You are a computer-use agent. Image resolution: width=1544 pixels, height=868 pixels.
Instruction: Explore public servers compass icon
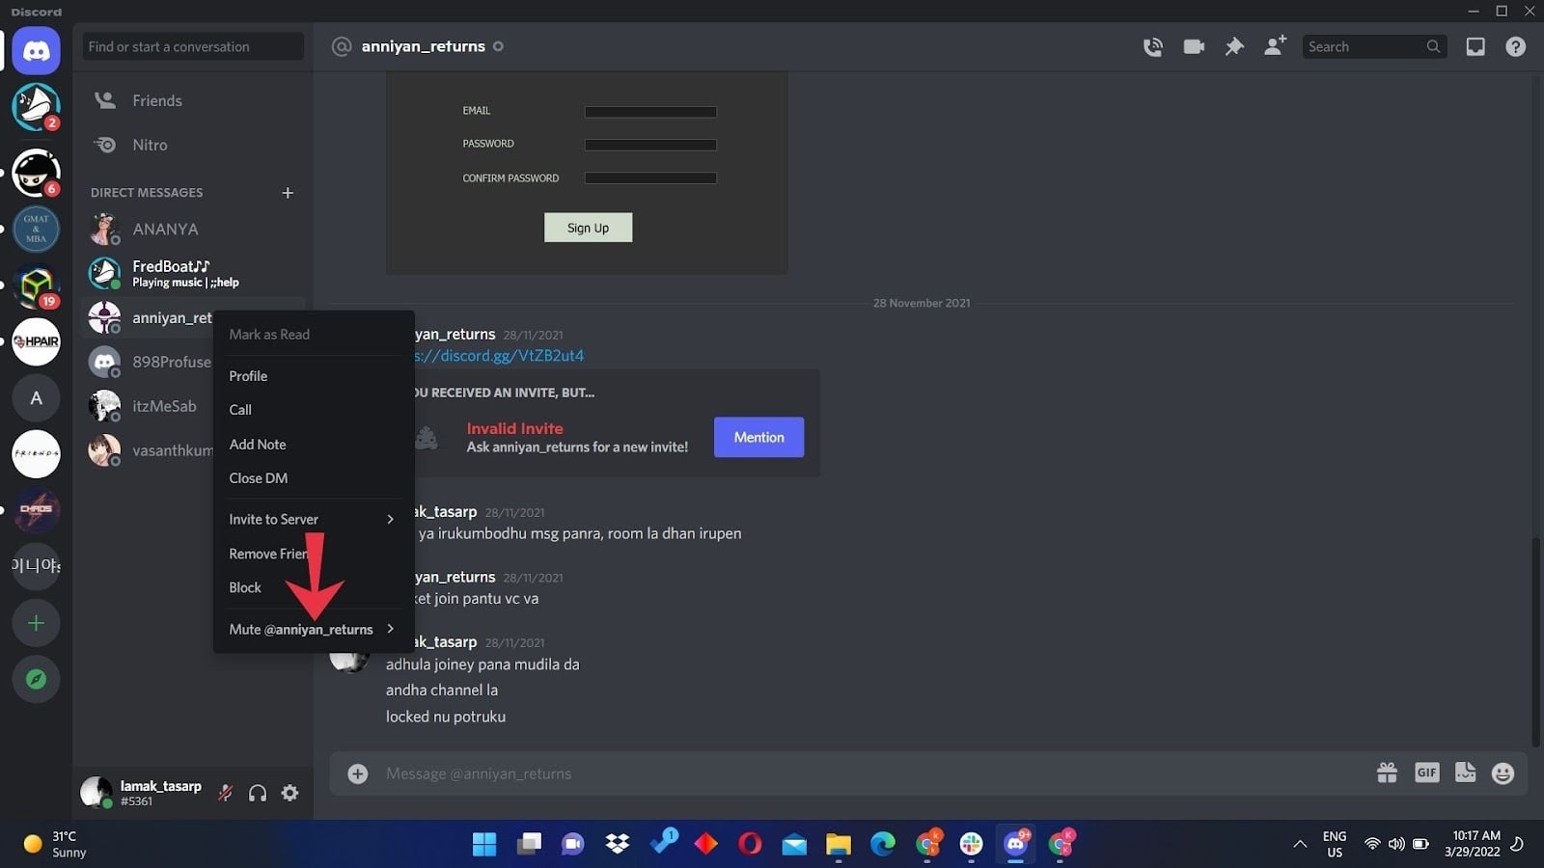click(37, 679)
